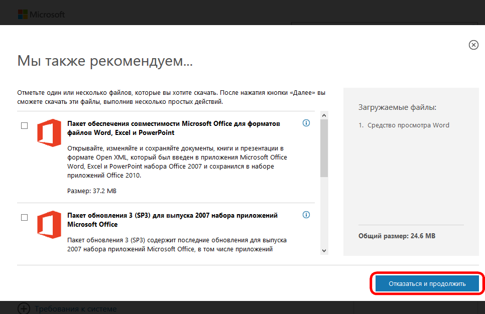Viewport: 485px width, 314px height.
Task: Click the «Общий размер: 24.6 MB» label
Action: pos(396,236)
